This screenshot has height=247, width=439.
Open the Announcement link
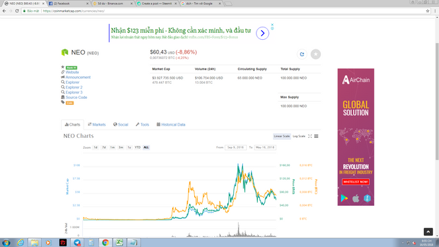78,78
